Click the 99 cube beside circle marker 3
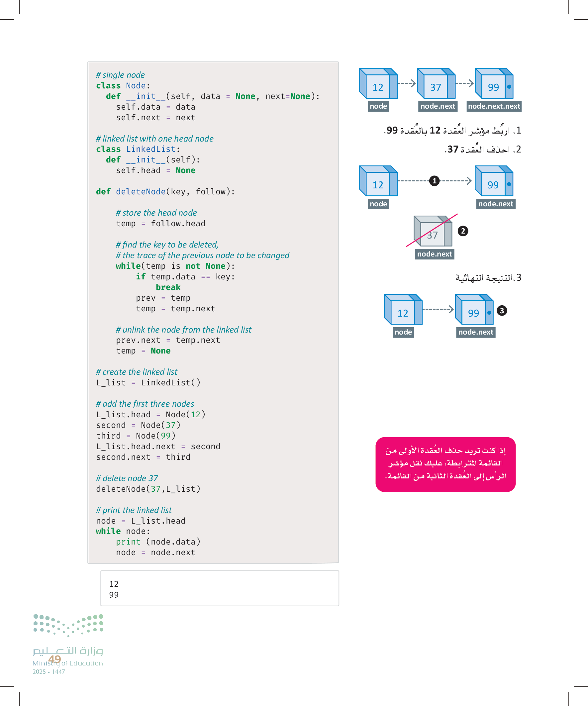 coord(474,310)
